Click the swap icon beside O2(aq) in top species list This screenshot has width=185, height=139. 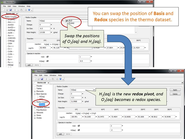(47, 61)
